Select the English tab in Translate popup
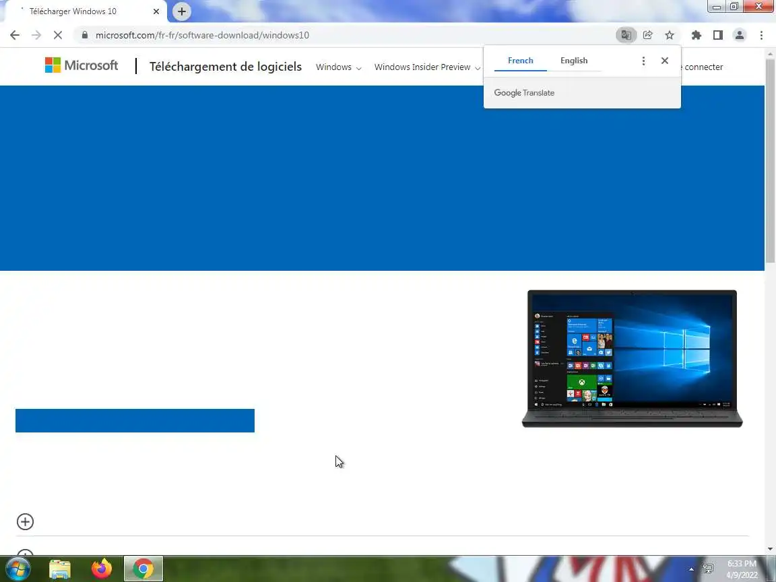Image resolution: width=776 pixels, height=582 pixels. [574, 61]
